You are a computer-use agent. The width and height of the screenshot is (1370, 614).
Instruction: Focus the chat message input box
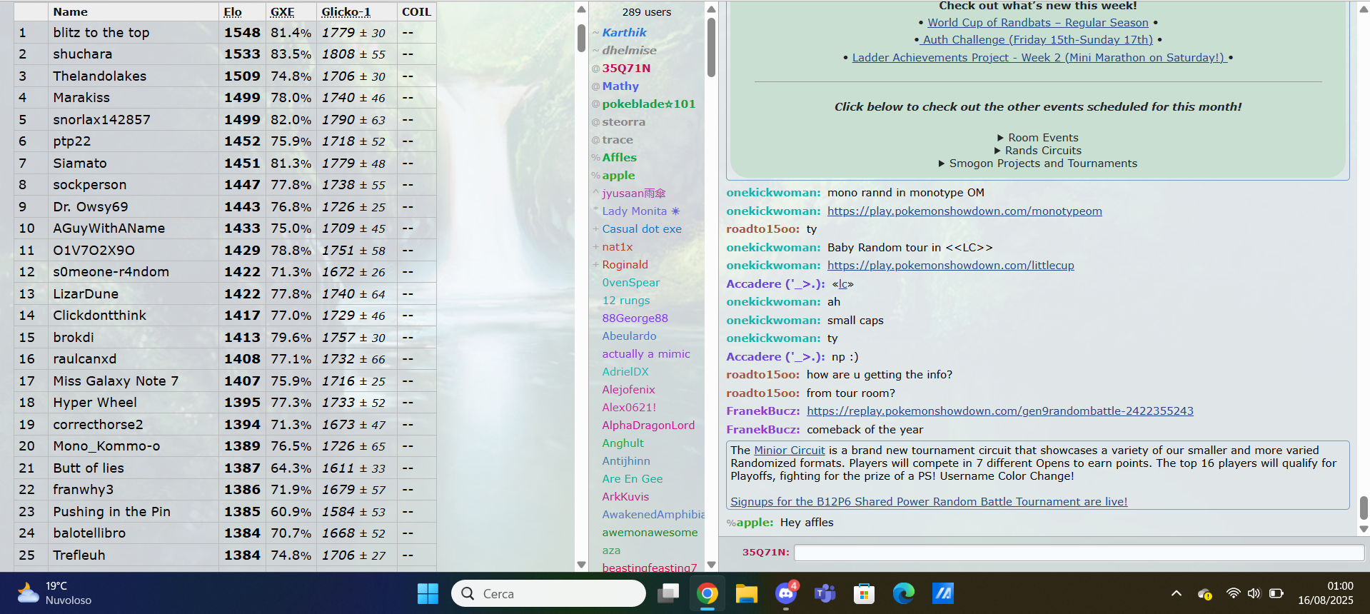1078,553
